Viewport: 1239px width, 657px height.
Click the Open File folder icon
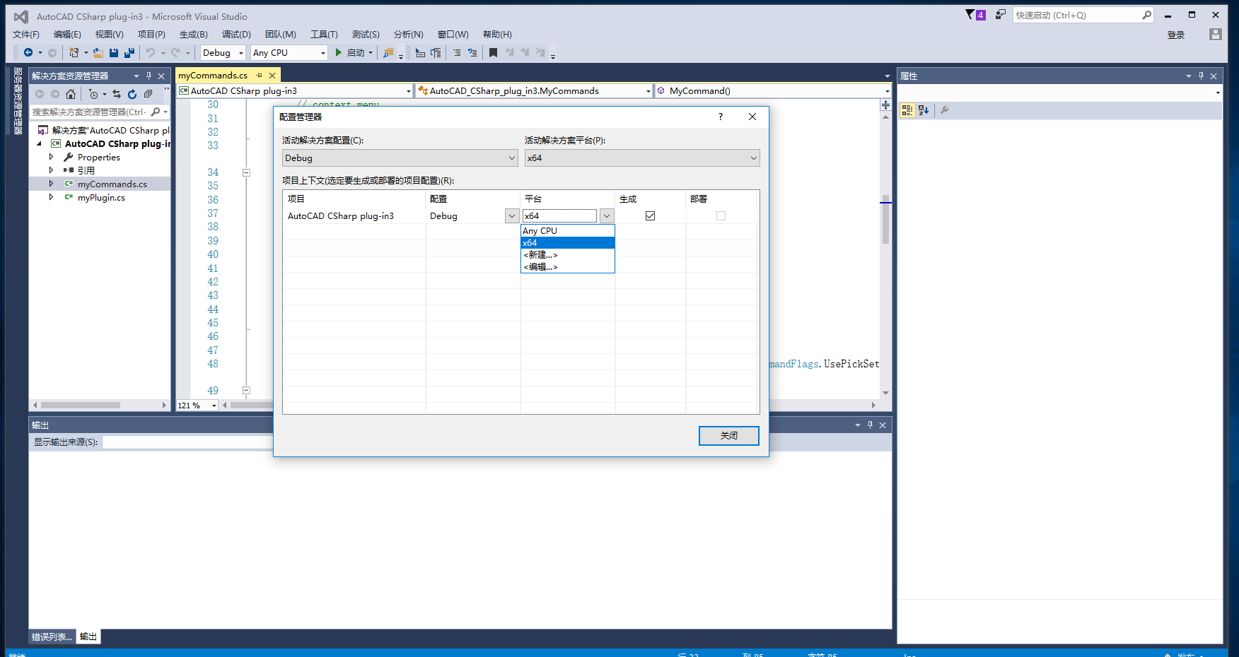pos(98,53)
